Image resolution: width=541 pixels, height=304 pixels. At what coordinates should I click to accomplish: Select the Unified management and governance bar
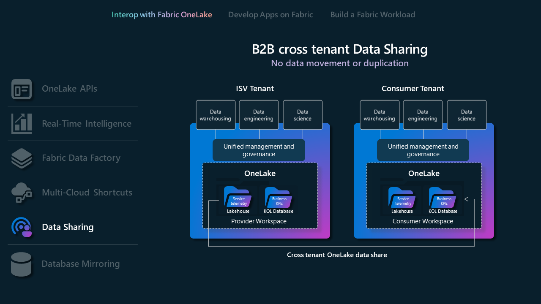(x=259, y=150)
